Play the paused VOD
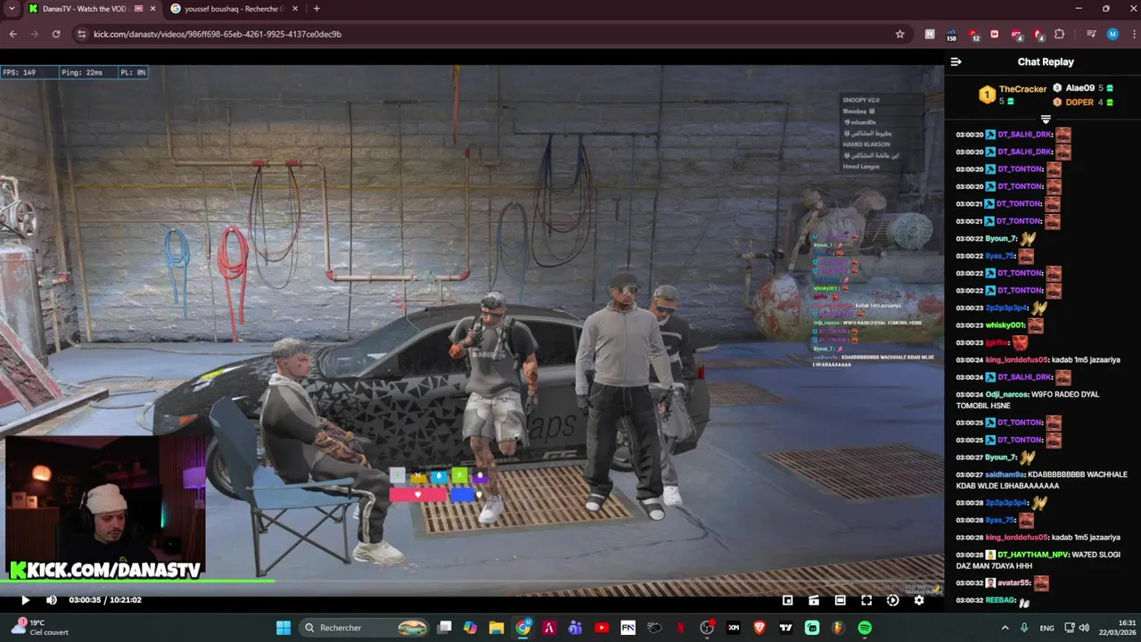 pos(25,600)
